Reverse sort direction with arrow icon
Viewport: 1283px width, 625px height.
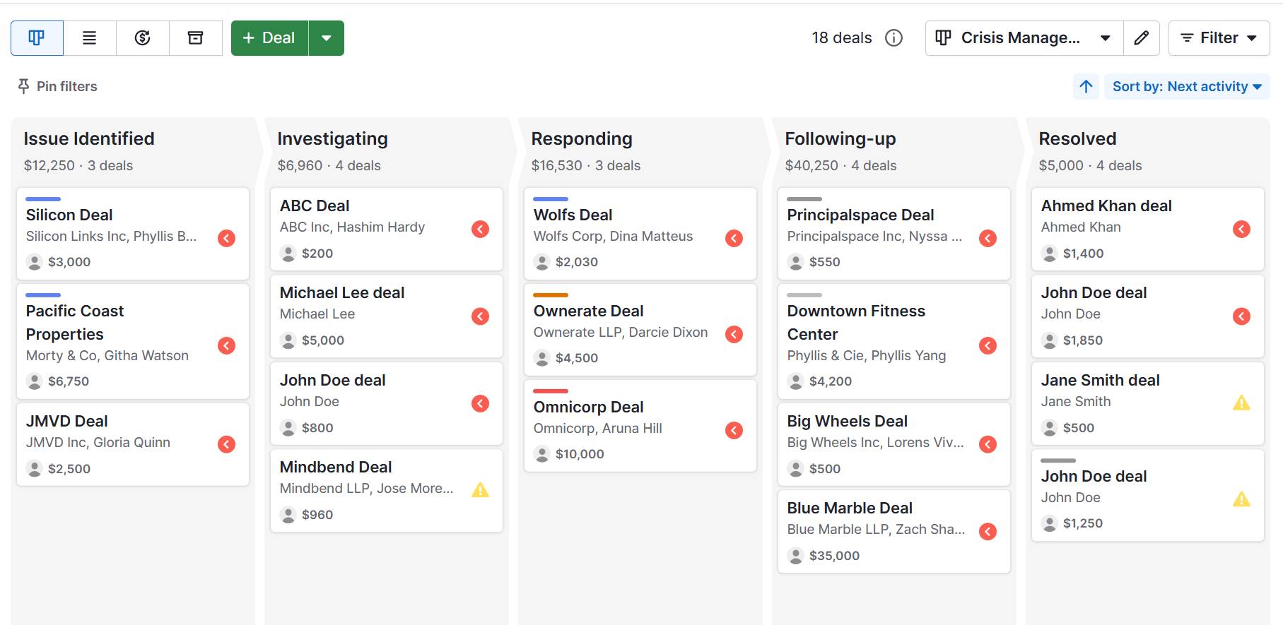pyautogui.click(x=1086, y=87)
